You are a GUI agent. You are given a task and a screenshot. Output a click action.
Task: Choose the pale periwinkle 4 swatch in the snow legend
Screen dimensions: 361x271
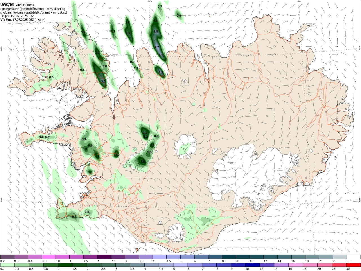pos(159,257)
